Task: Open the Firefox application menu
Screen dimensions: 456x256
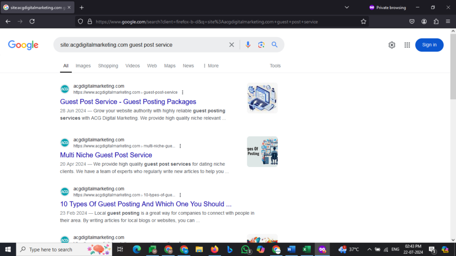Action: [448, 21]
